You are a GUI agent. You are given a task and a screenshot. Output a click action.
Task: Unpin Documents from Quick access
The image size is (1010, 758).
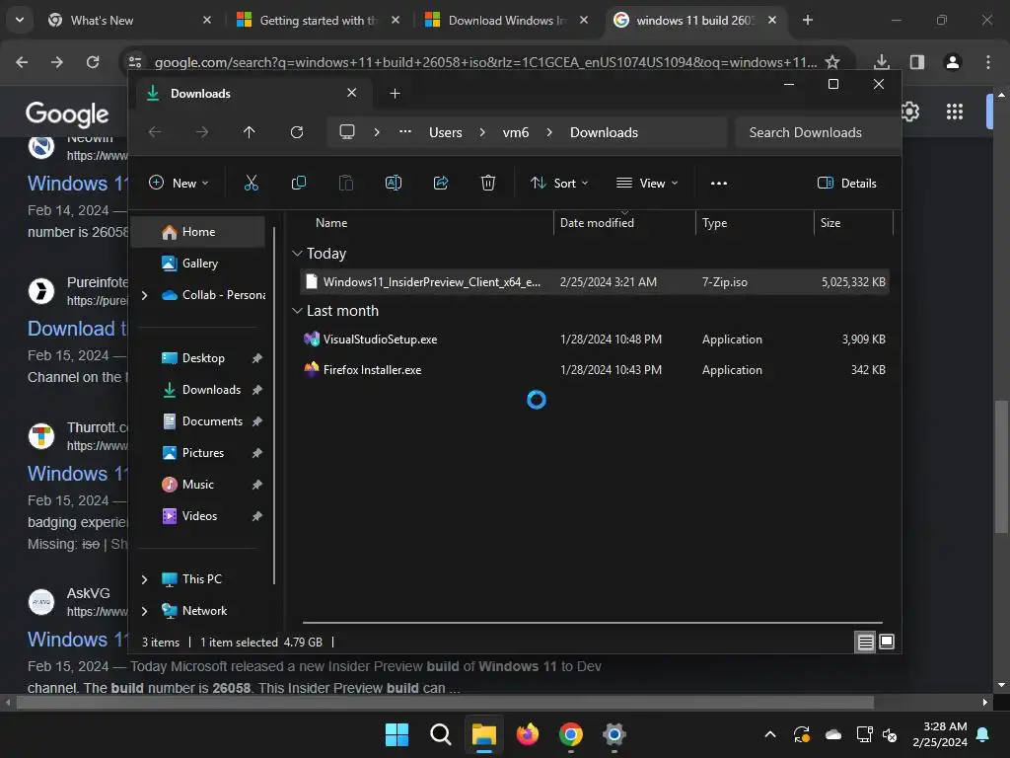(257, 421)
